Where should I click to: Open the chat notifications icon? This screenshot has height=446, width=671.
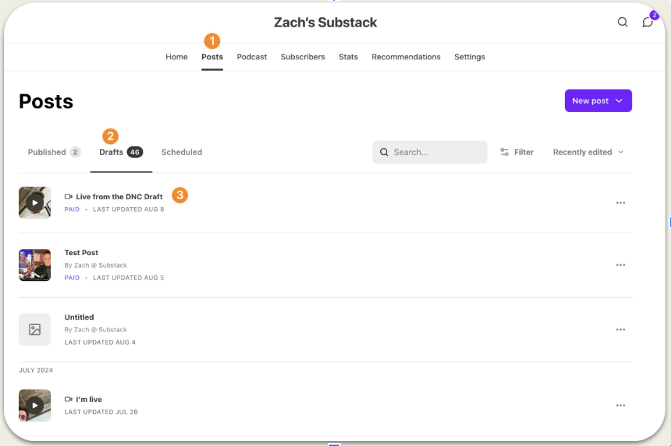click(x=647, y=22)
